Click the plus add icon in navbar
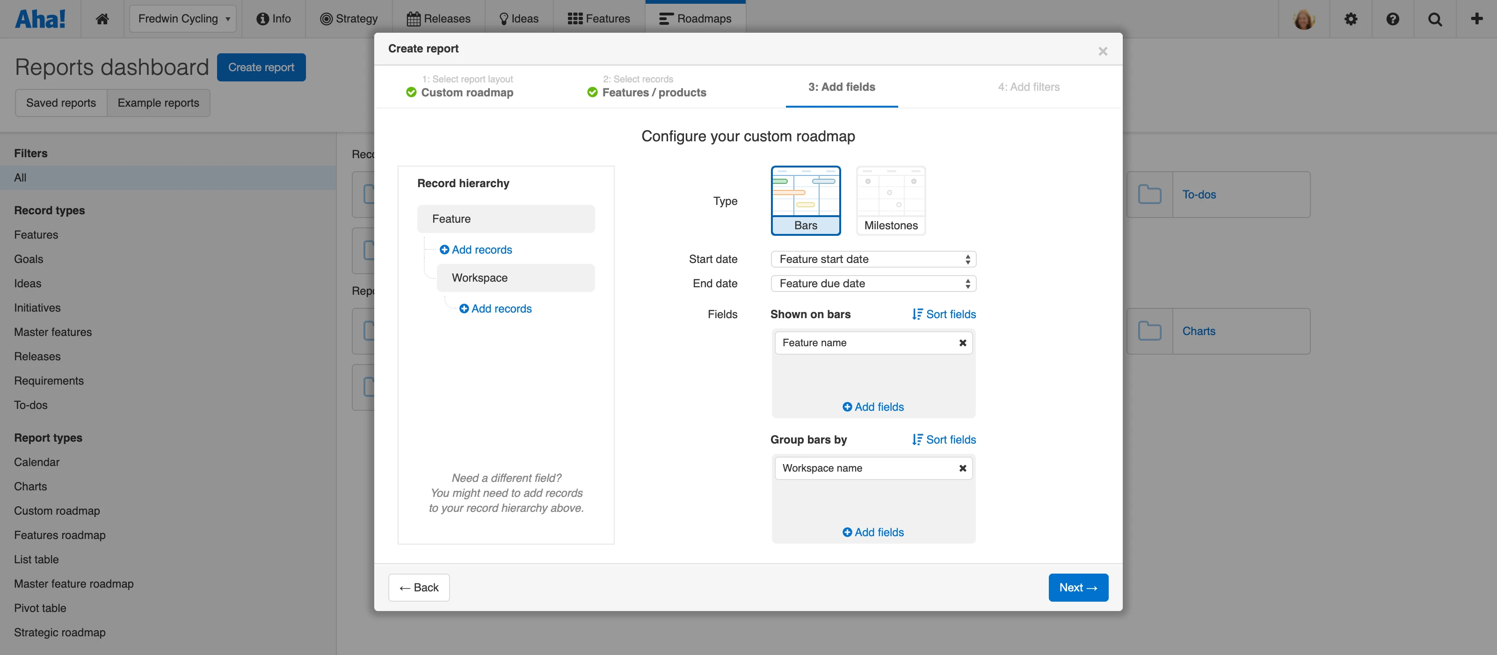Image resolution: width=1497 pixels, height=655 pixels. [1477, 19]
